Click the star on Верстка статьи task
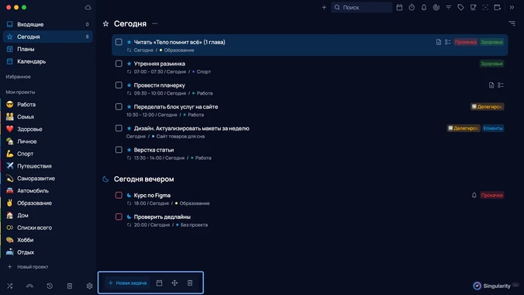Image resolution: width=524 pixels, height=295 pixels. (129, 150)
